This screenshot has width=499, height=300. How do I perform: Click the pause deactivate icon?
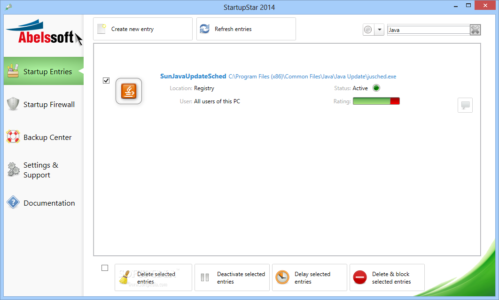[x=205, y=277]
